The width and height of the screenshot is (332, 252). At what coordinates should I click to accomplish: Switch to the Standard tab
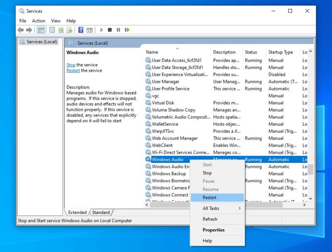[x=101, y=212]
